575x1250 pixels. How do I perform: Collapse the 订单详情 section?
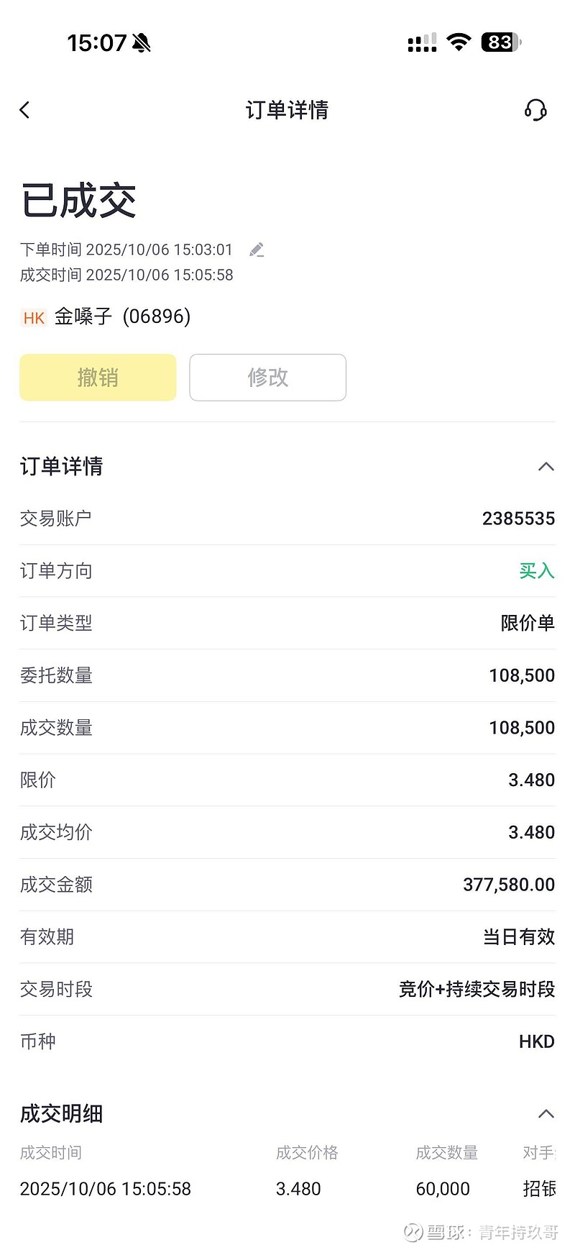click(x=546, y=467)
